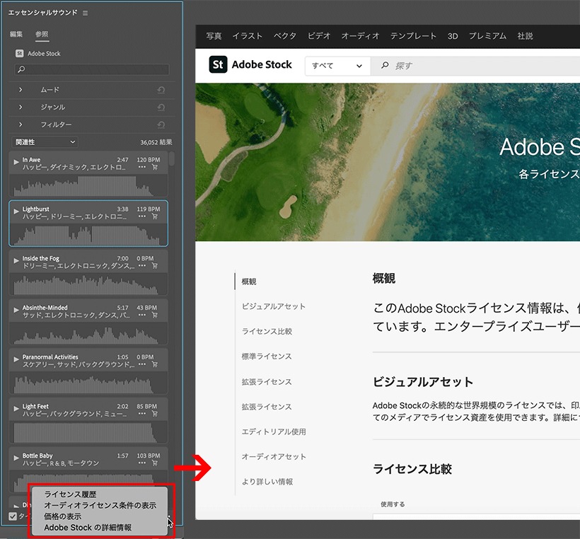Viewport: 580px width, 539px height.
Task: Reset the ムード filter
Action: (161, 90)
